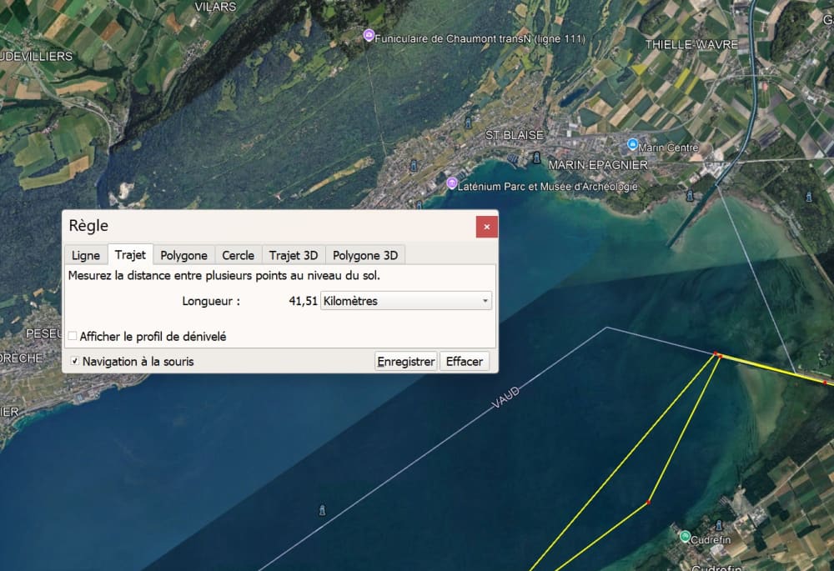This screenshot has width=834, height=571.
Task: Click the harbor icon below ST BLAISE label
Action: (536, 158)
